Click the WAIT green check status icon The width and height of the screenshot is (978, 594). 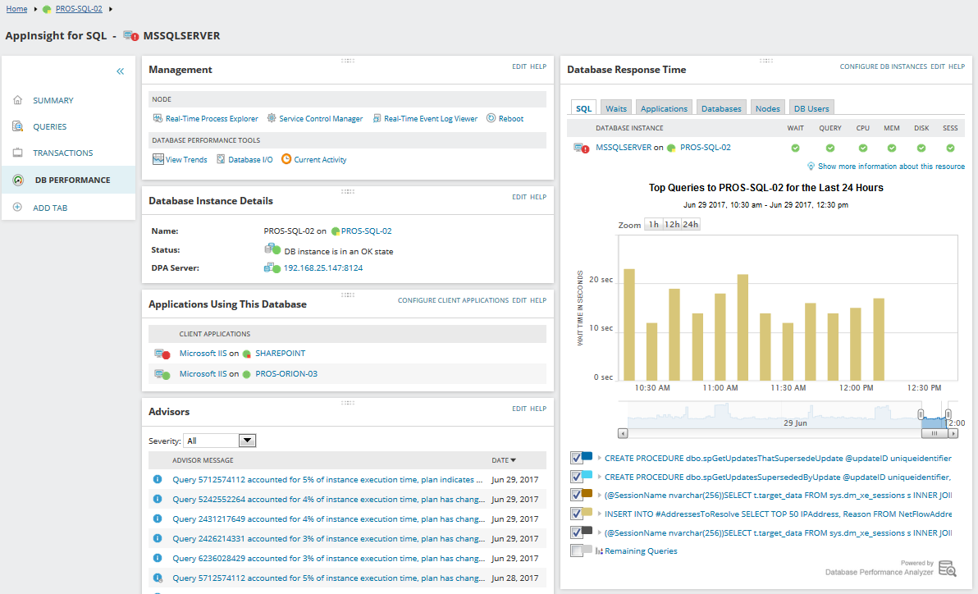tap(795, 148)
